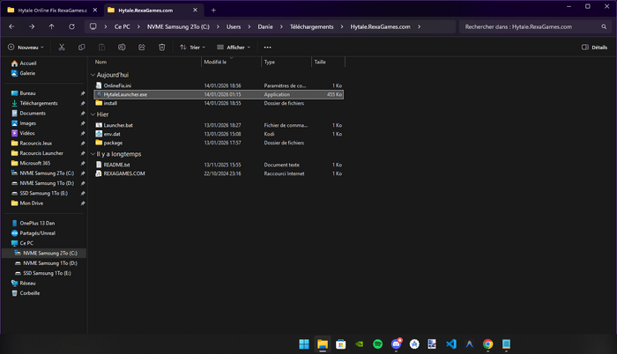Image resolution: width=617 pixels, height=354 pixels.
Task: Open Accueil in navigation pane
Action: tap(28, 63)
